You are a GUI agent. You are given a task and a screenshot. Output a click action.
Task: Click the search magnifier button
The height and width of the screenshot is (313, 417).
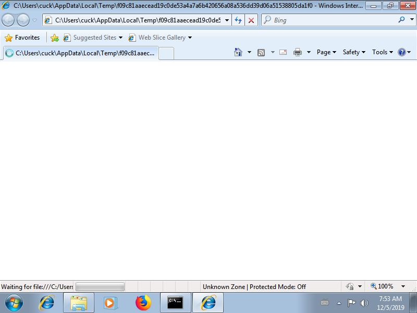click(401, 20)
